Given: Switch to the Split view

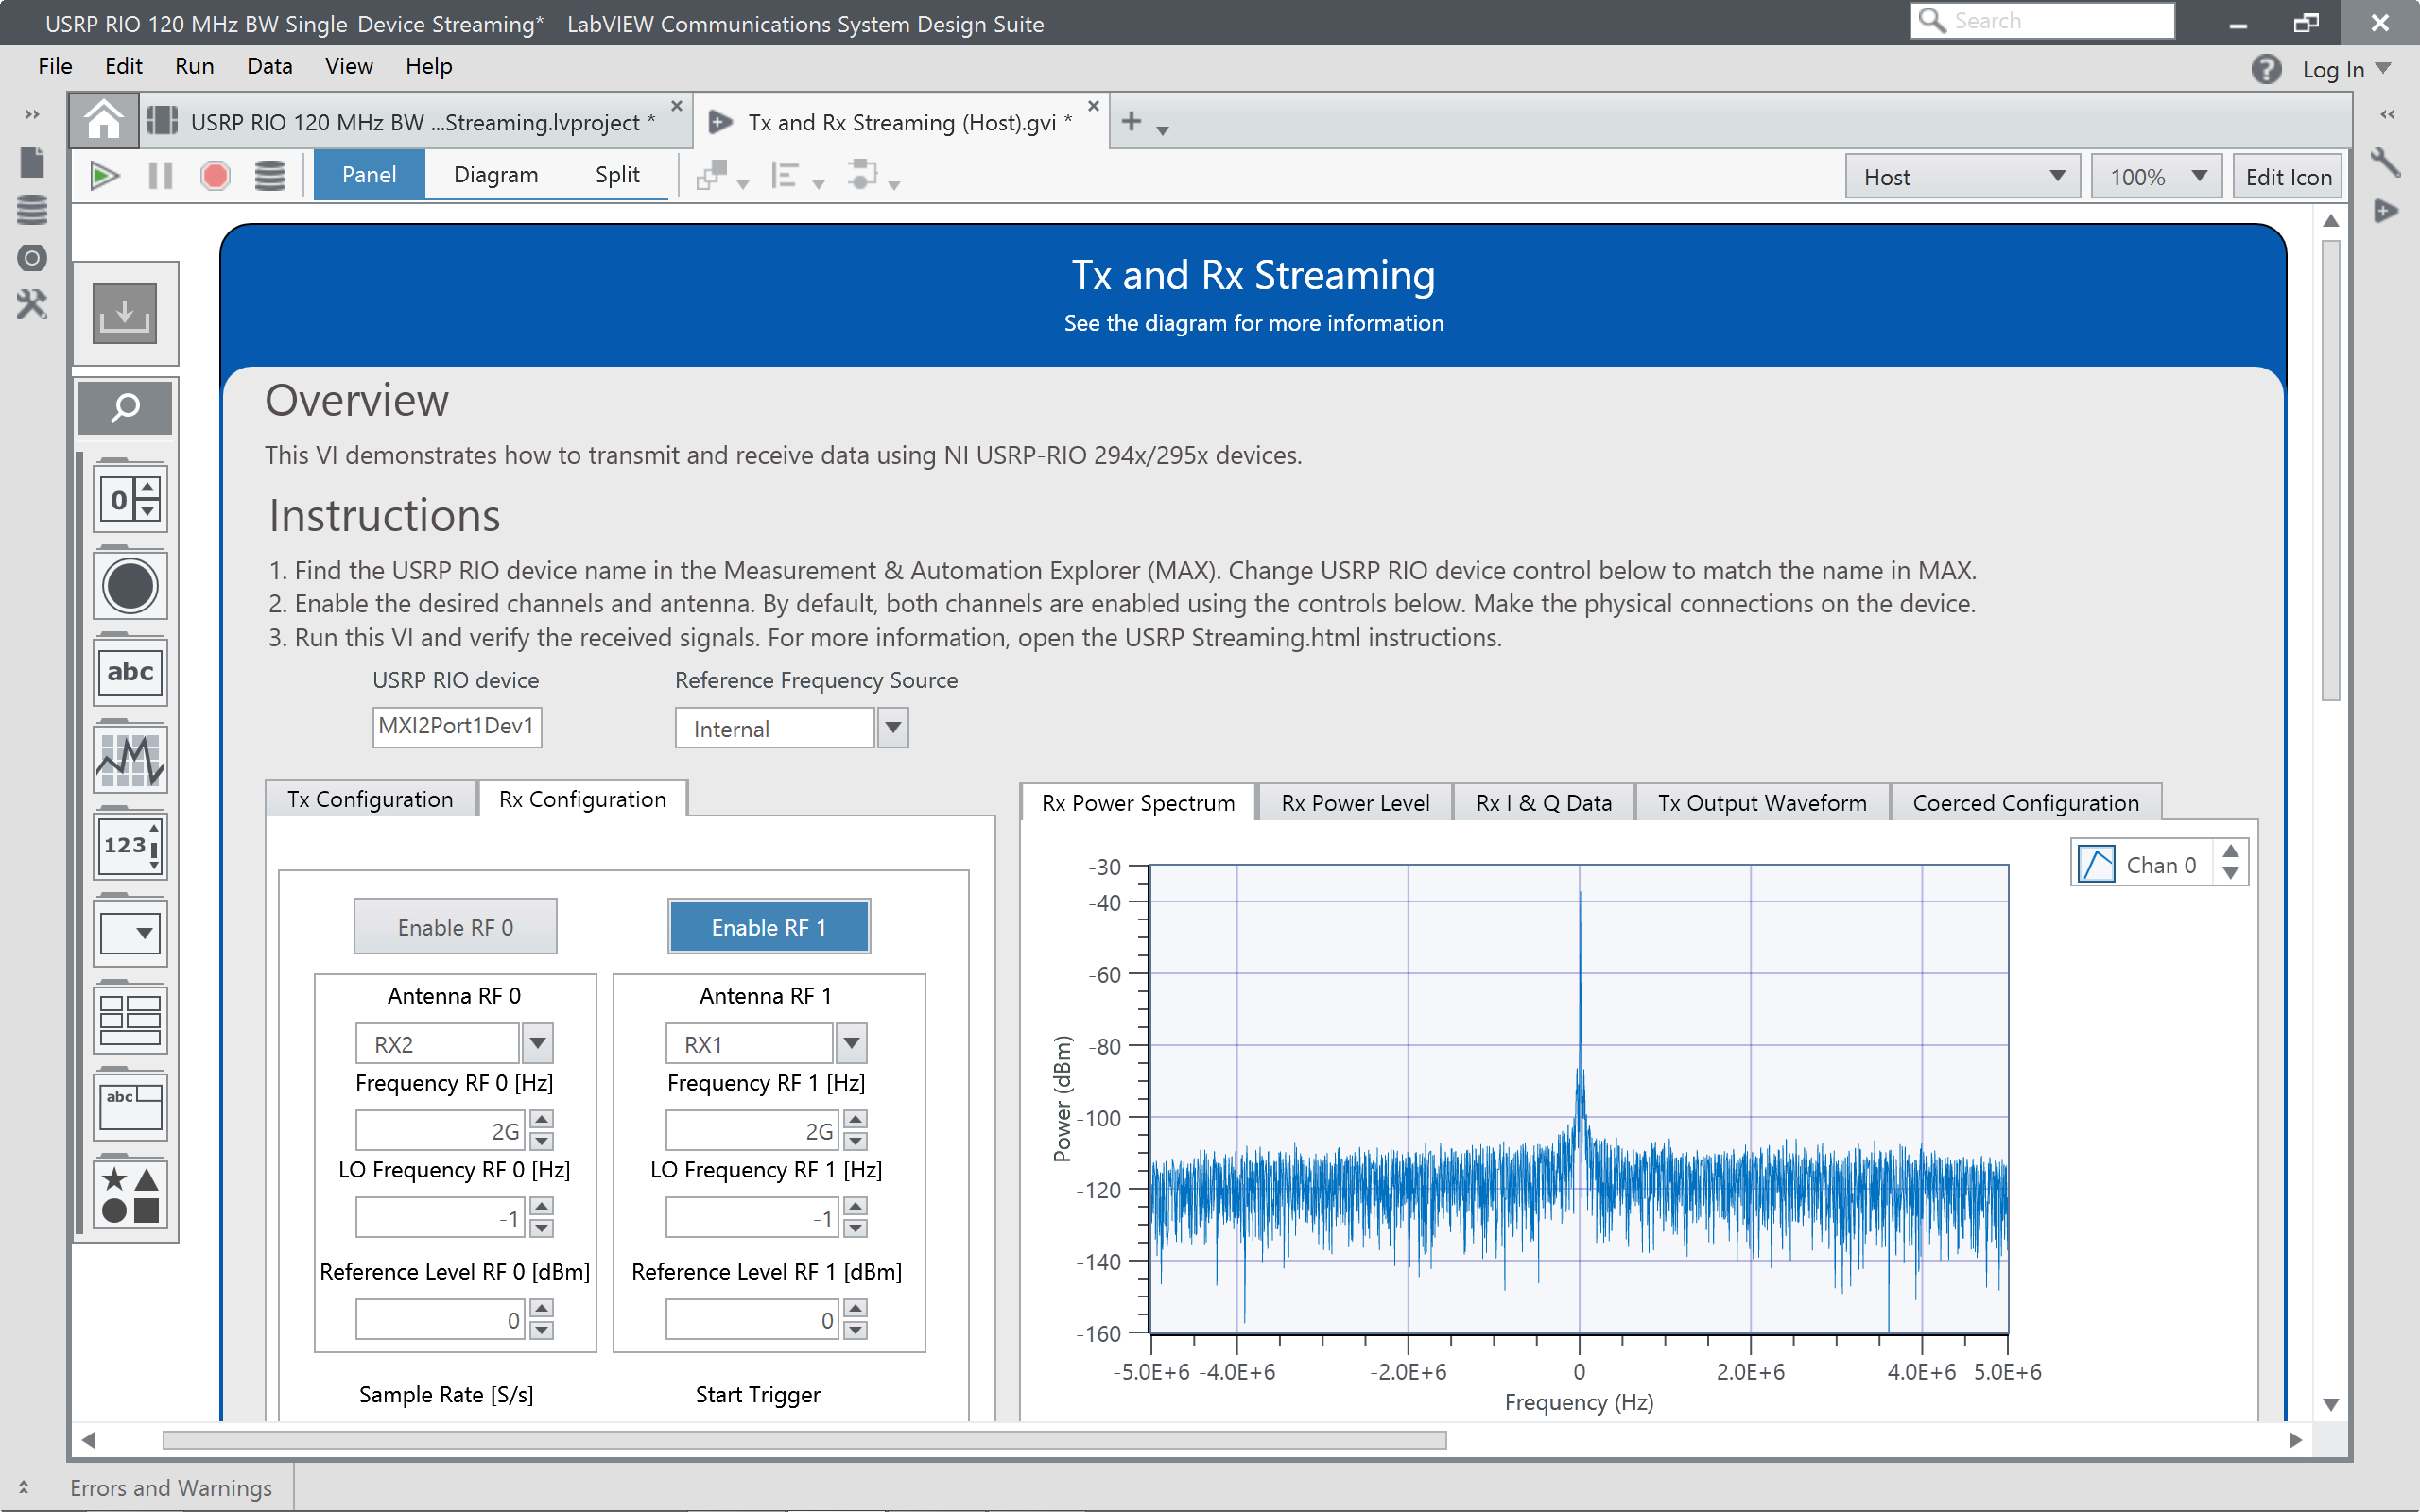Looking at the screenshot, I should [x=617, y=175].
